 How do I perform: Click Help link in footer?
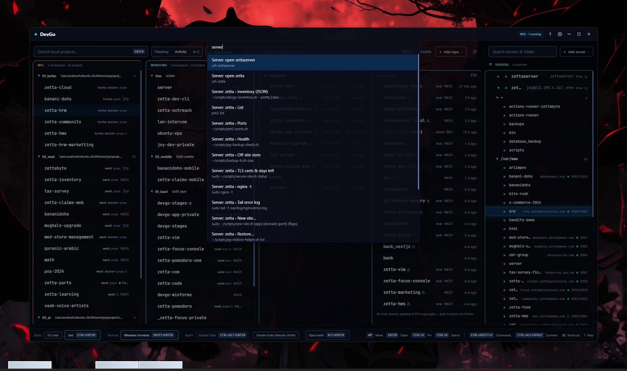pos(588,335)
